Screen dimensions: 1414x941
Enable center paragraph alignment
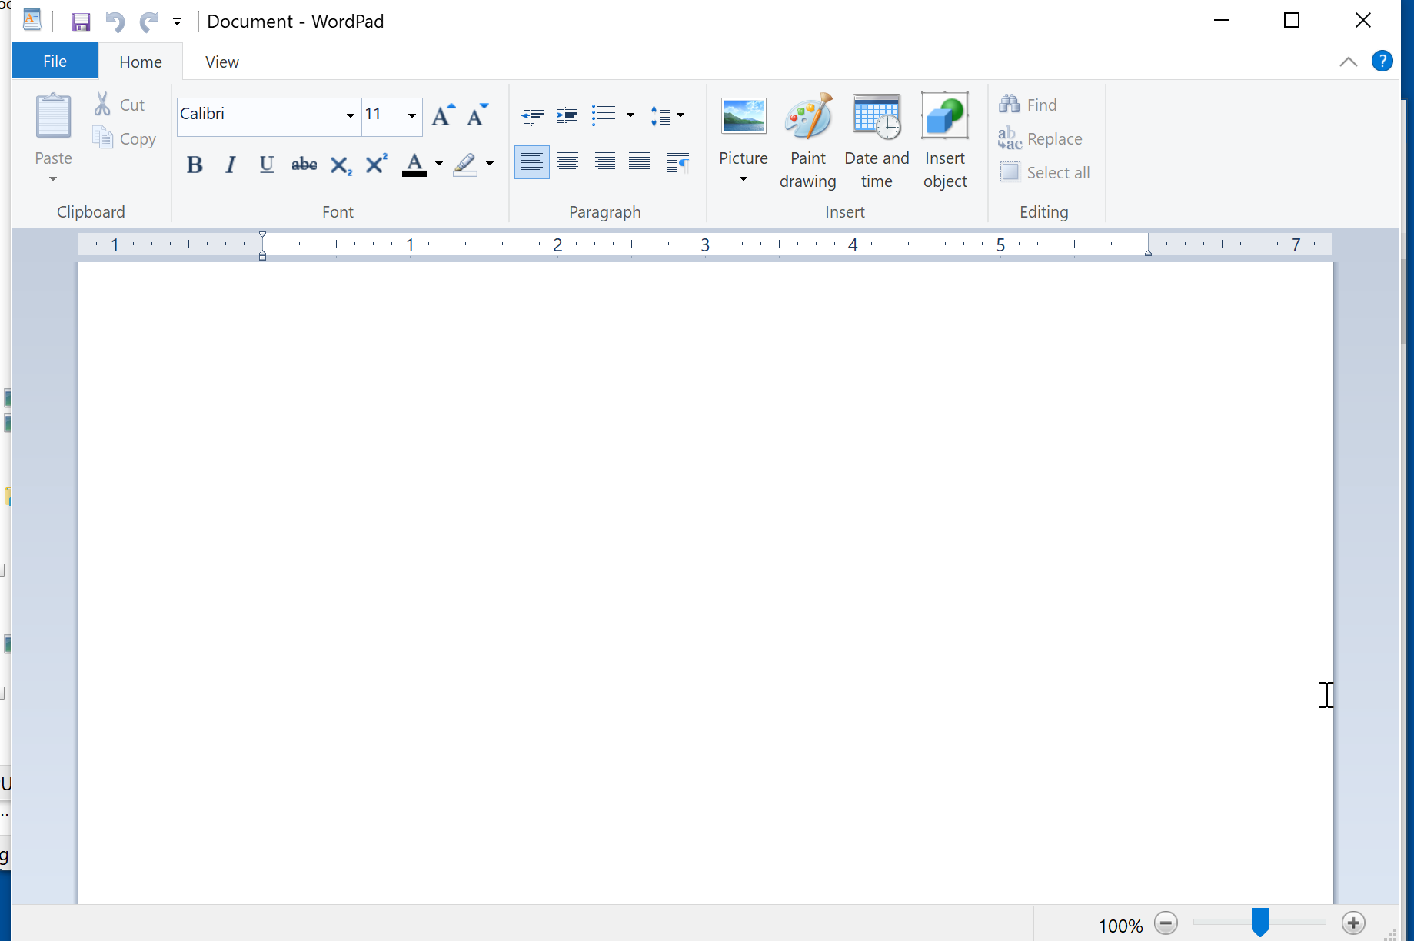567,162
